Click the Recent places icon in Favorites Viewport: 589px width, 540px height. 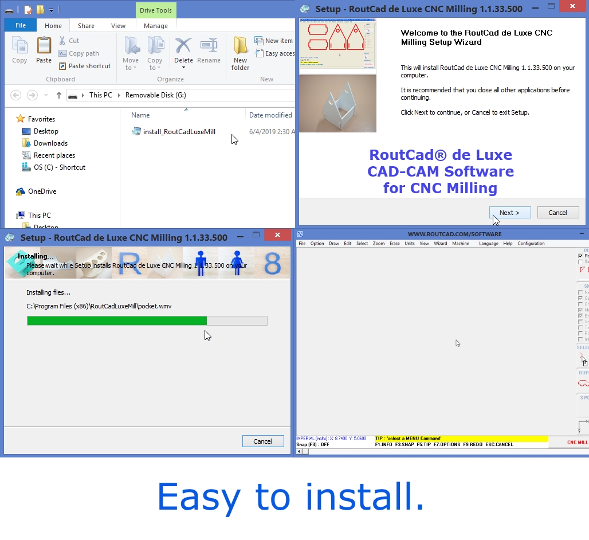(x=26, y=155)
